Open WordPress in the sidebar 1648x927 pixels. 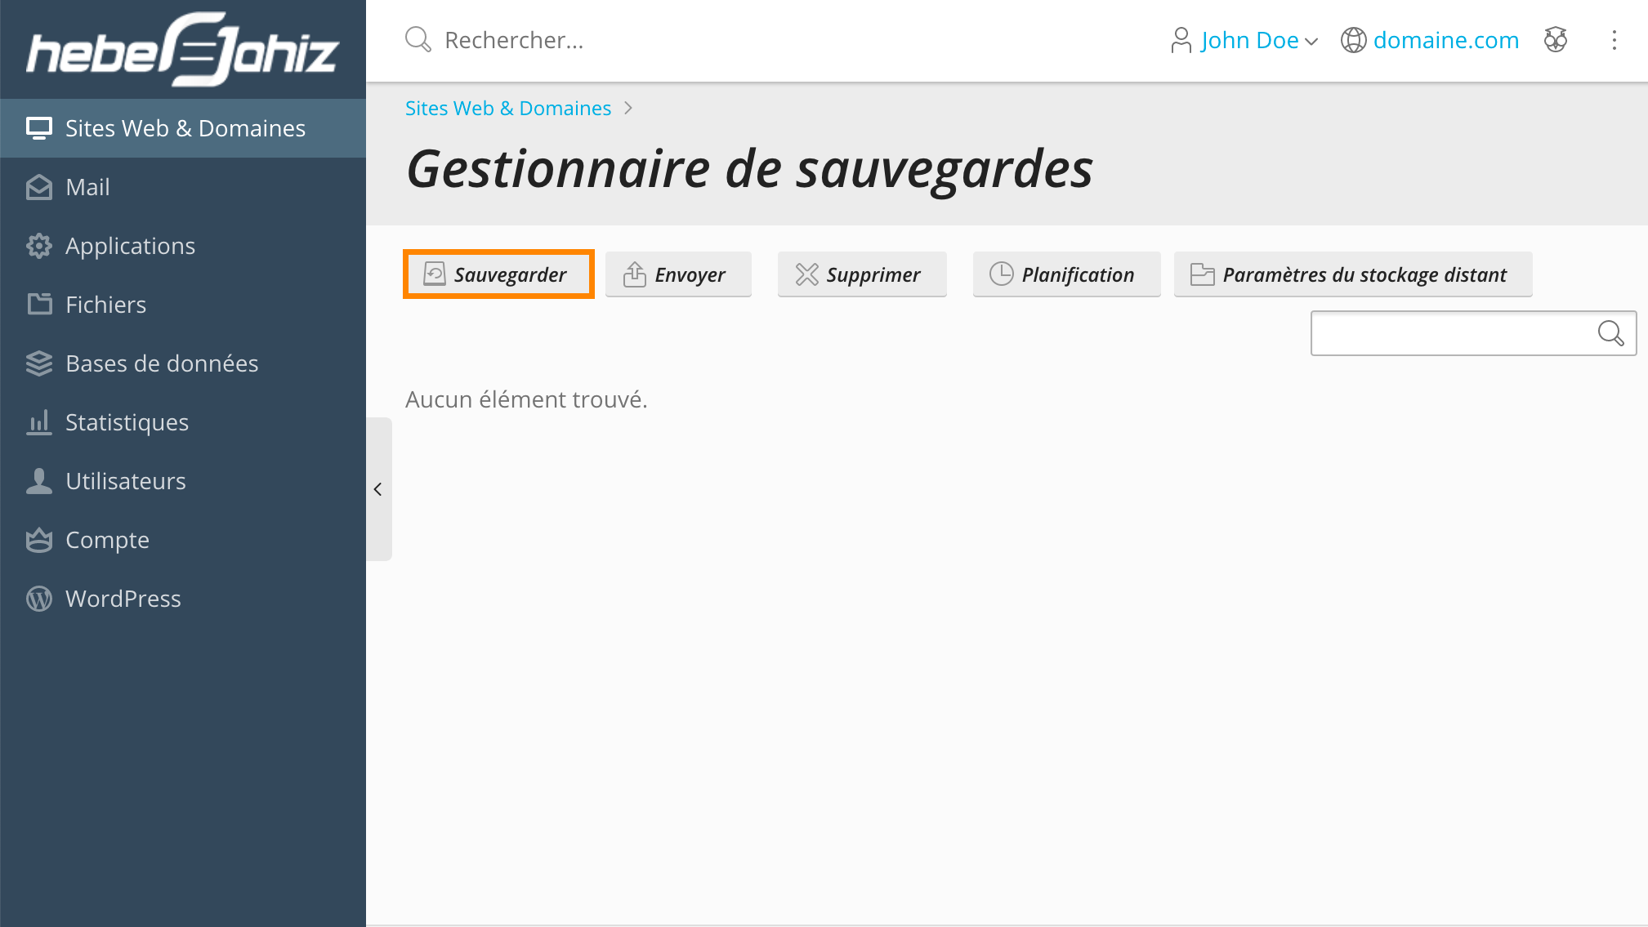183,599
